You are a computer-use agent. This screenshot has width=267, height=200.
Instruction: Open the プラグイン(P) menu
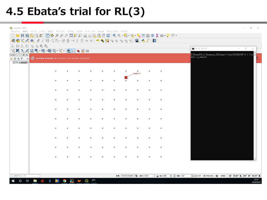pyautogui.click(x=60, y=31)
